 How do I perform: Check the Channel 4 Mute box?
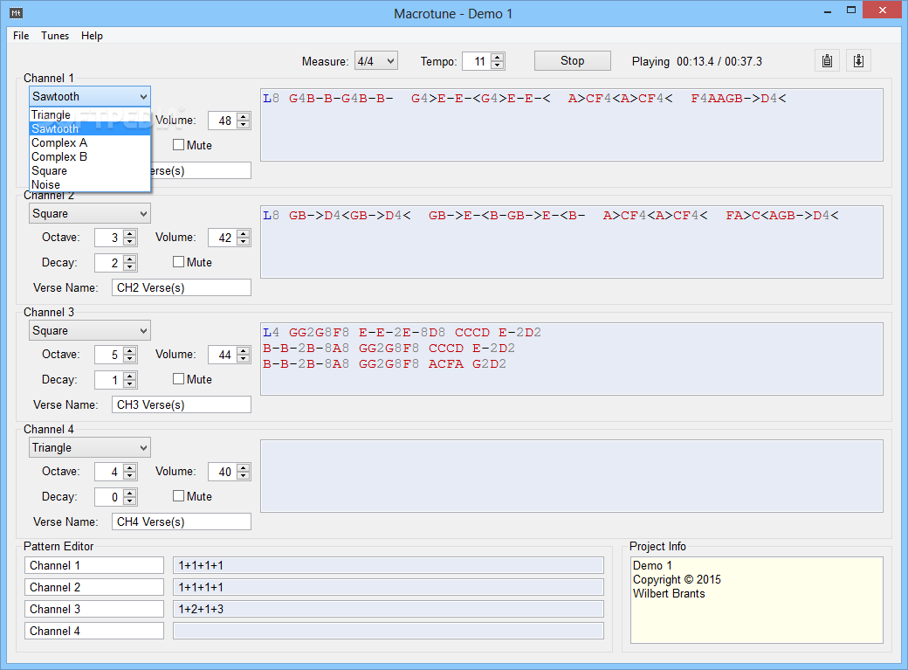tap(179, 496)
